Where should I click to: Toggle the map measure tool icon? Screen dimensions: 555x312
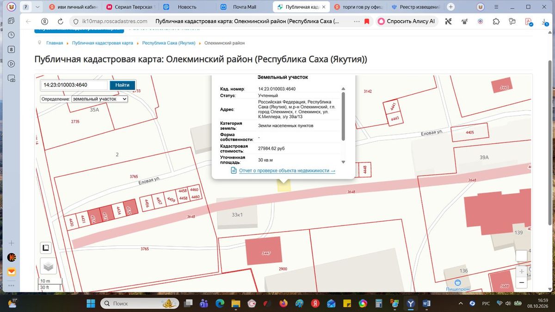pyautogui.click(x=46, y=248)
